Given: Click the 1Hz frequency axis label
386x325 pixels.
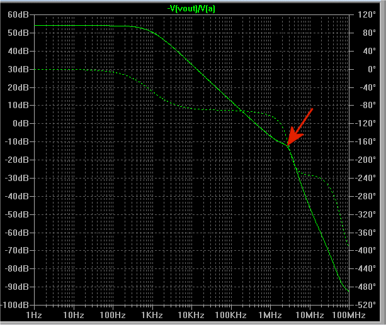Looking at the screenshot, I should tap(34, 315).
